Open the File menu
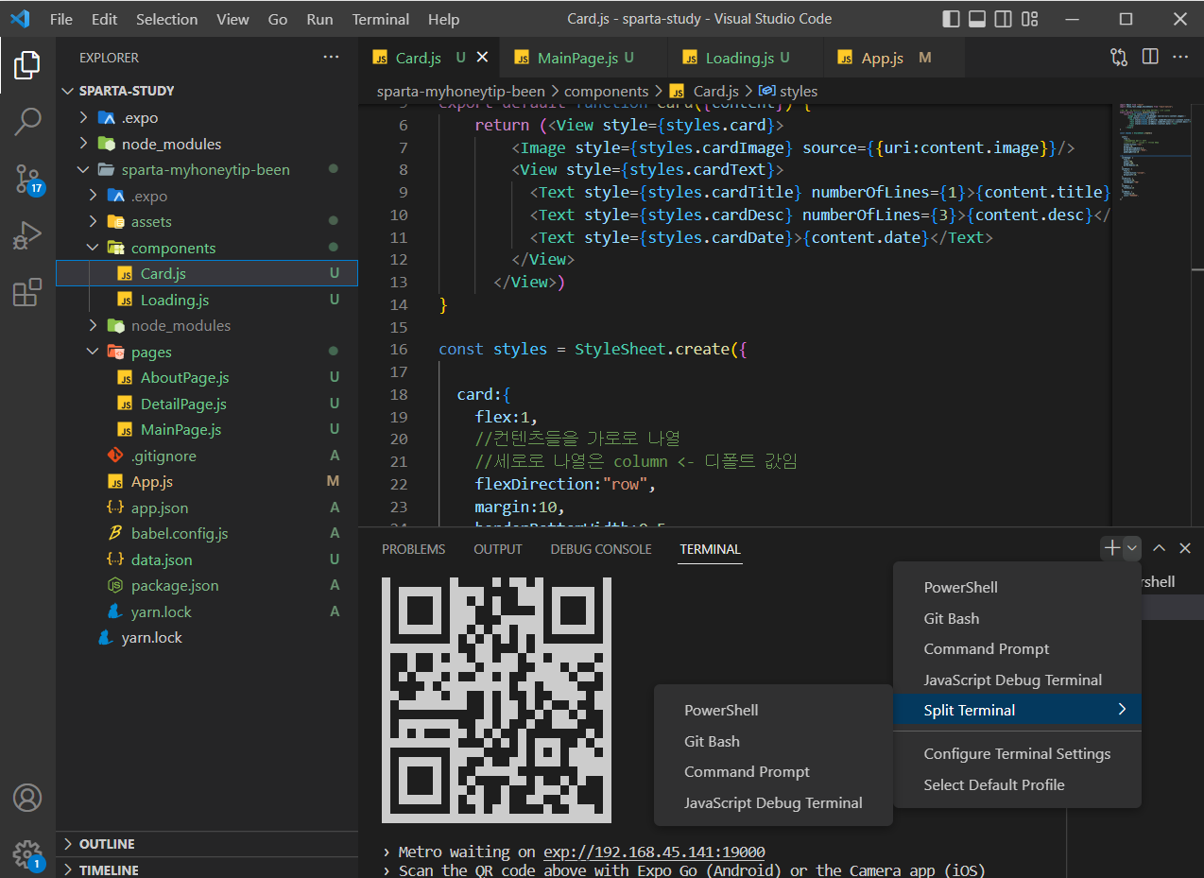 coord(60,19)
